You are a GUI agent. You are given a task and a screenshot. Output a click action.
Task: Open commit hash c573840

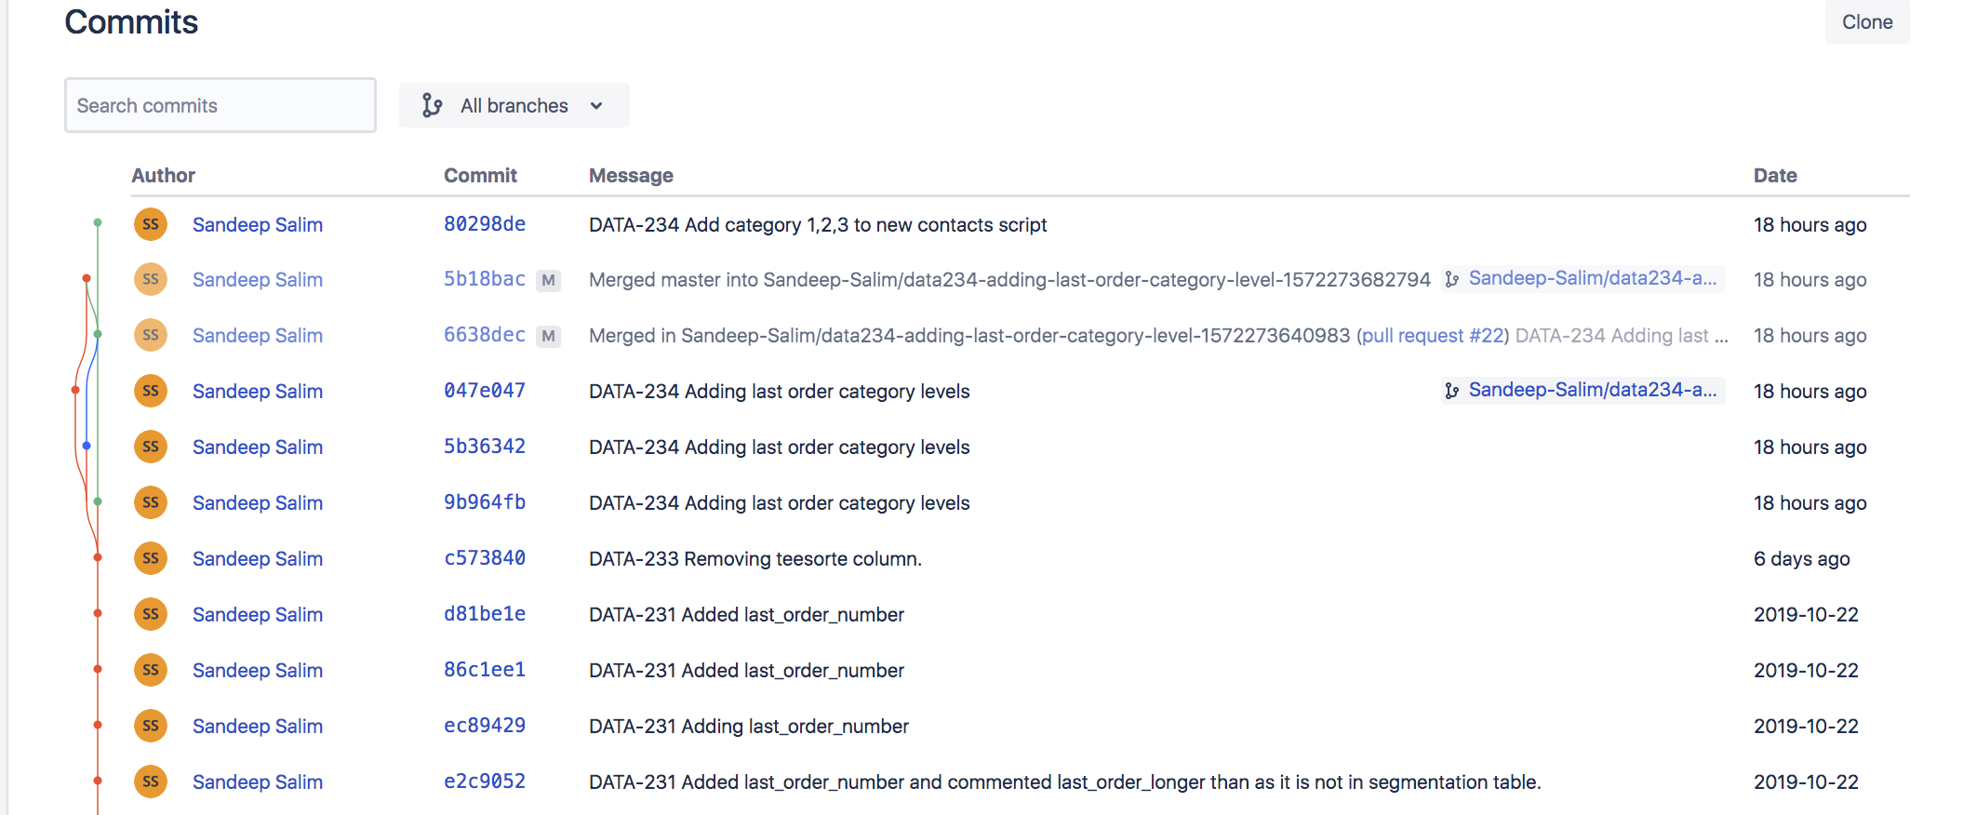[484, 558]
